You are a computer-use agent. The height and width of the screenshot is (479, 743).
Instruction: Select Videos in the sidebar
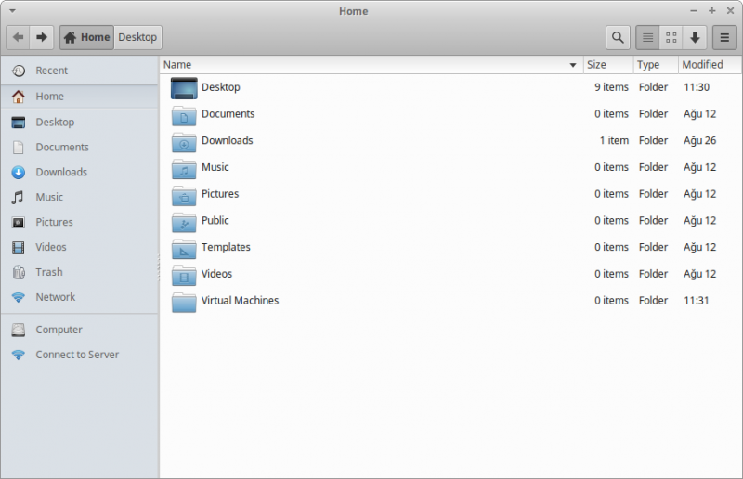79,247
